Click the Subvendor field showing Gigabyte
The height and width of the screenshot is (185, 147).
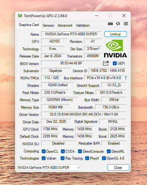coord(55,71)
